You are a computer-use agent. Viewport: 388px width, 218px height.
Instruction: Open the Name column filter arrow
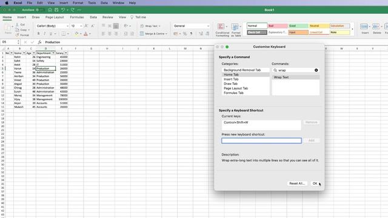pyautogui.click(x=24, y=53)
